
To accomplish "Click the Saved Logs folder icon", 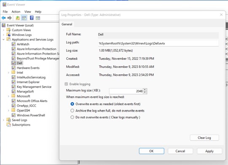I will [8, 120].
